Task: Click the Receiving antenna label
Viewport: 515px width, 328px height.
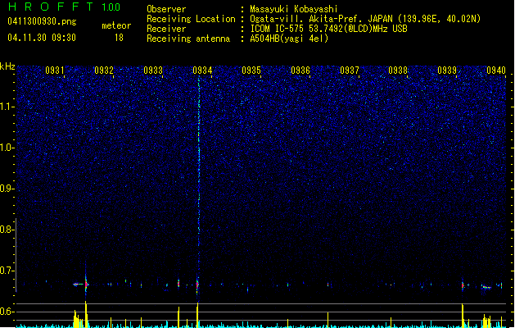Action: [x=188, y=39]
